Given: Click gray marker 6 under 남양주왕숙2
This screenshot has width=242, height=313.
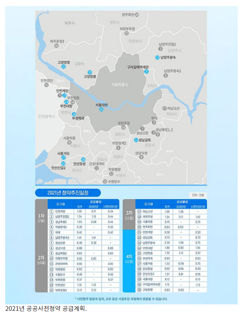Looking at the screenshot, I should [x=165, y=75].
